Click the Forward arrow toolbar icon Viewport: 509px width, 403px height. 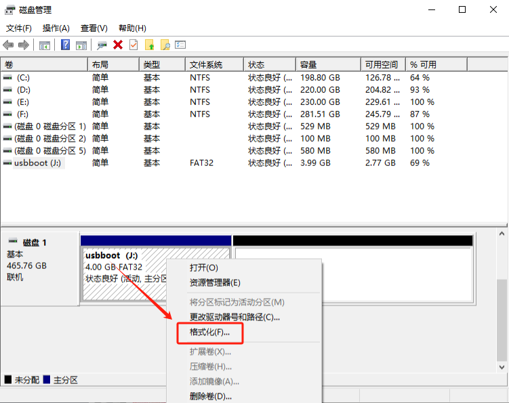point(23,45)
